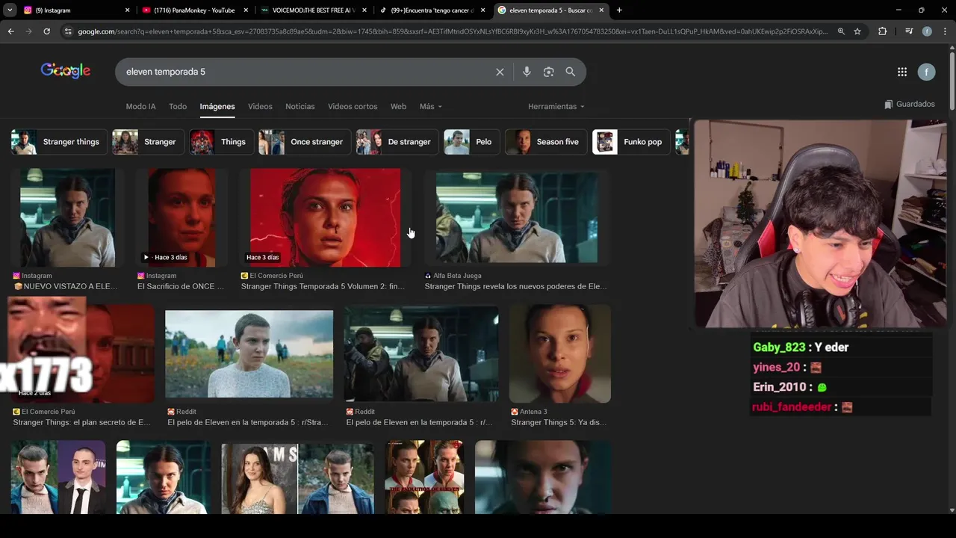Filter by 'Stranger things' chip
The height and width of the screenshot is (538, 956).
pyautogui.click(x=58, y=142)
